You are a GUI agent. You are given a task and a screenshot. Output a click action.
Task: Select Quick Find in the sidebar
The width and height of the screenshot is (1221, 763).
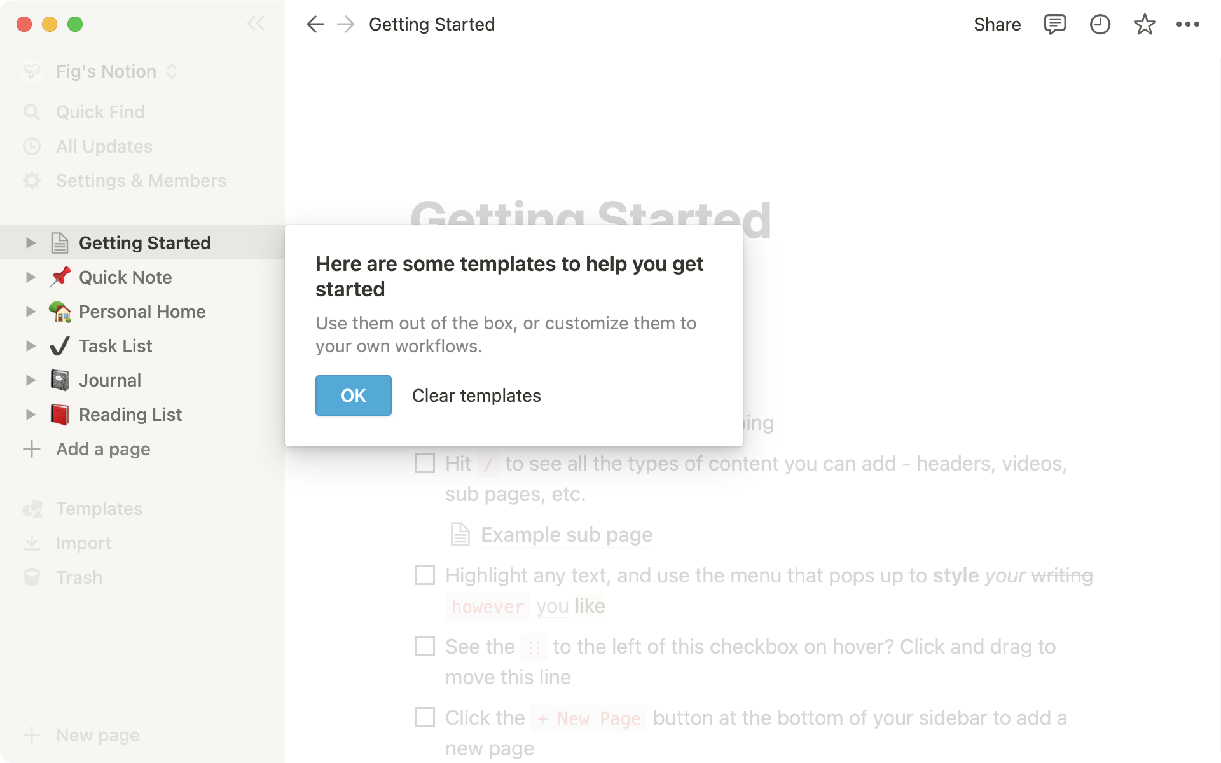(x=100, y=112)
